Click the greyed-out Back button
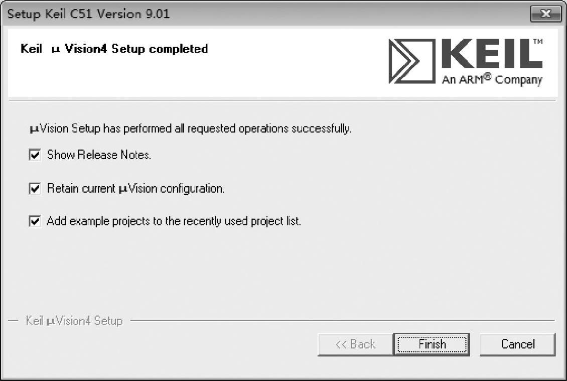This screenshot has width=567, height=381. click(x=355, y=344)
